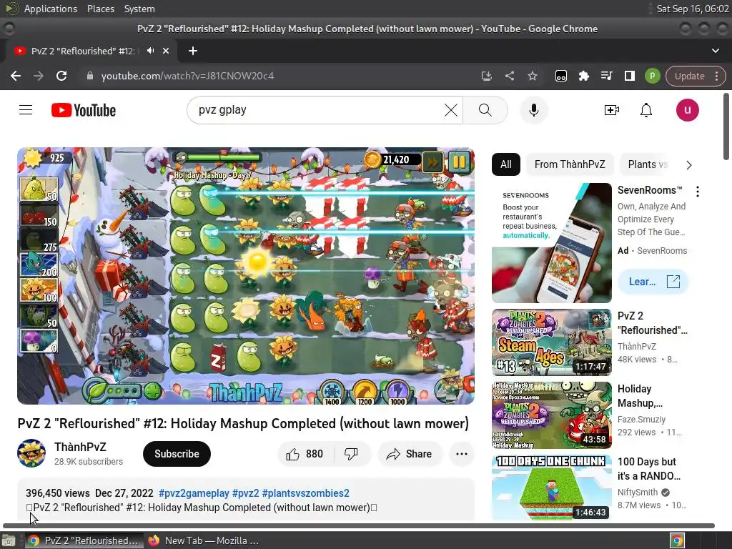Mute the tab via speaker icon
Viewport: 732px width, 549px height.
point(150,51)
